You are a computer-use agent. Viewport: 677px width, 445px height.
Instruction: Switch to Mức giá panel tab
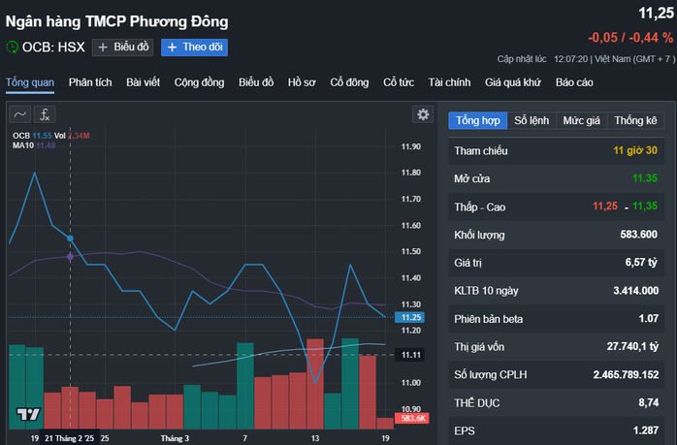[x=582, y=120]
